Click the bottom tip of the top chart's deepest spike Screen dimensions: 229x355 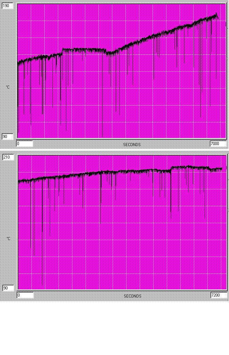[102, 137]
